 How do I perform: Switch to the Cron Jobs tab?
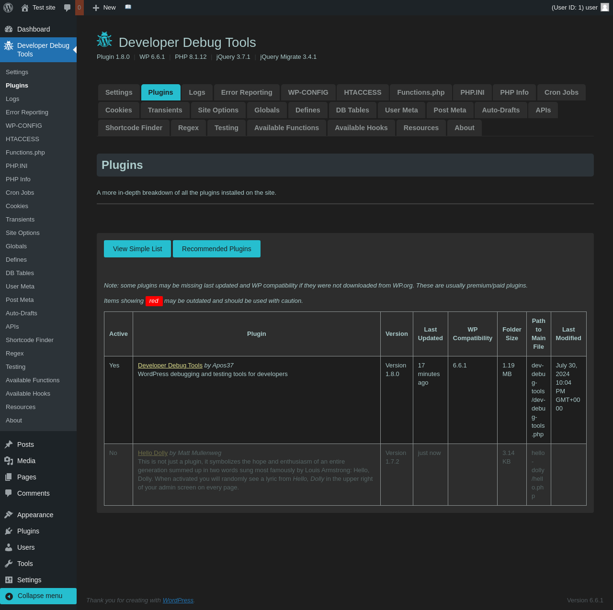[x=561, y=92]
